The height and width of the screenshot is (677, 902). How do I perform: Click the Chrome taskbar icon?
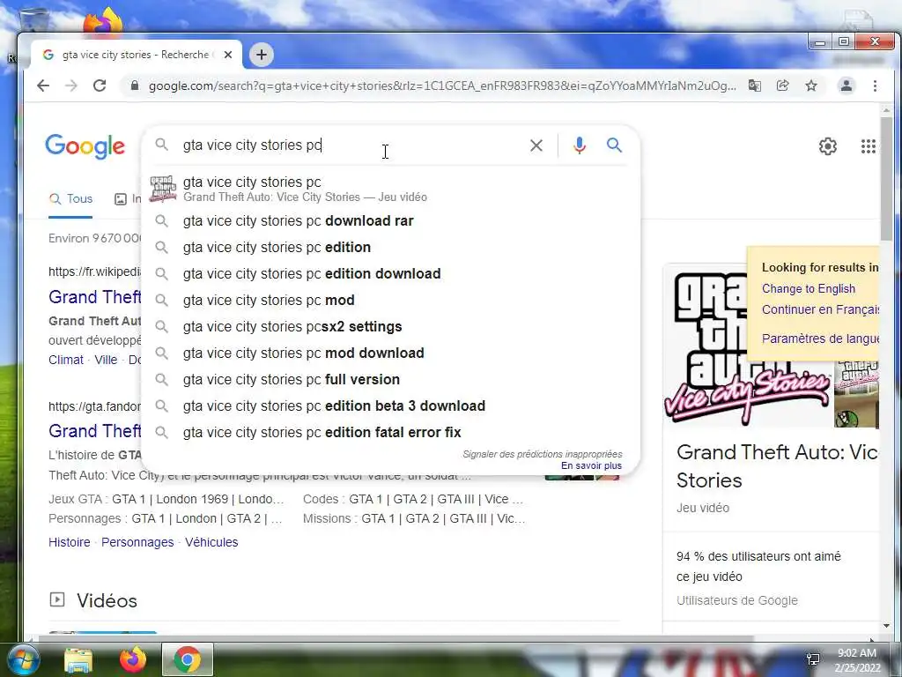(187, 659)
